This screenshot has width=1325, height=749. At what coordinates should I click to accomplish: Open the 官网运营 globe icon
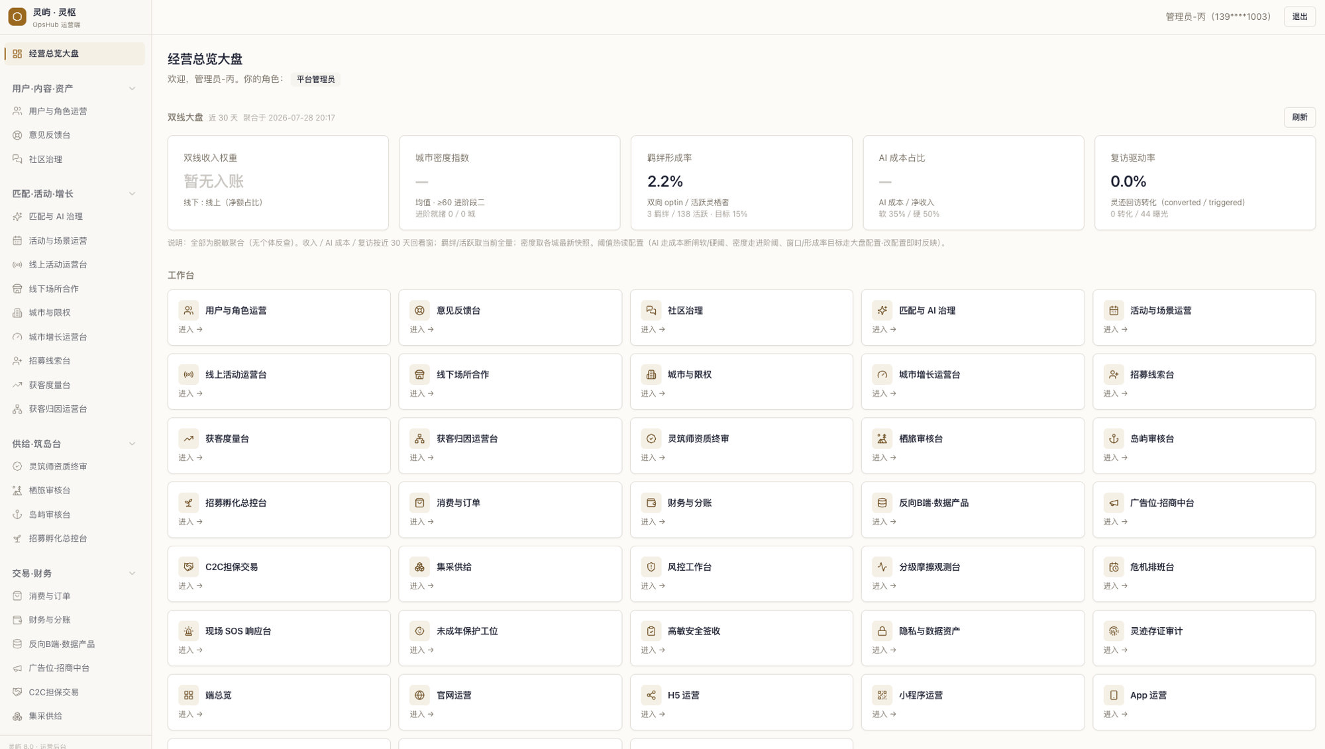click(x=419, y=695)
